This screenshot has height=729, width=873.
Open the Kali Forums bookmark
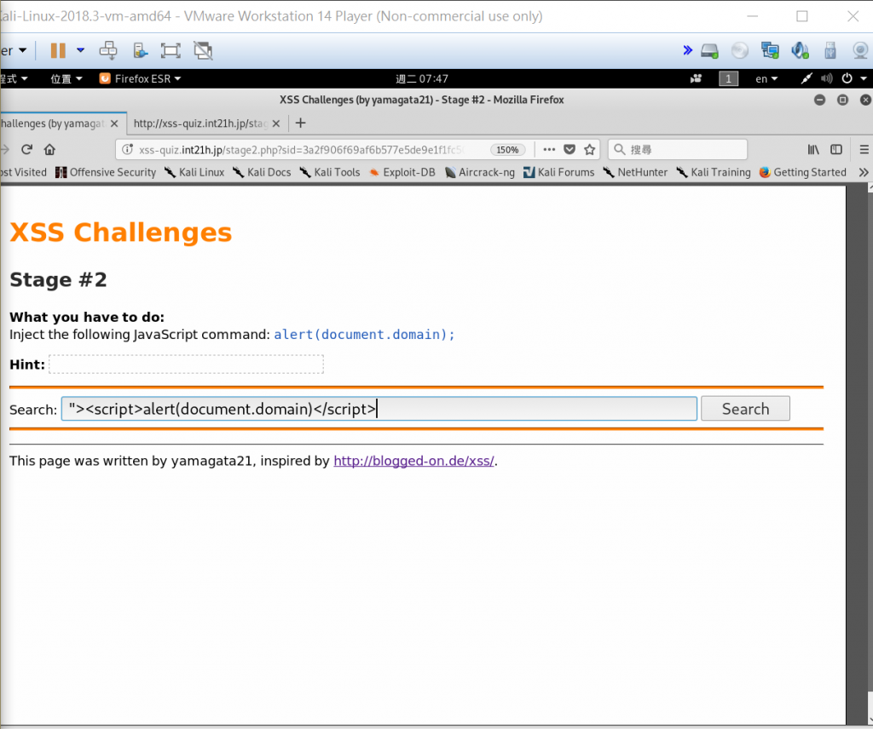pyautogui.click(x=559, y=172)
